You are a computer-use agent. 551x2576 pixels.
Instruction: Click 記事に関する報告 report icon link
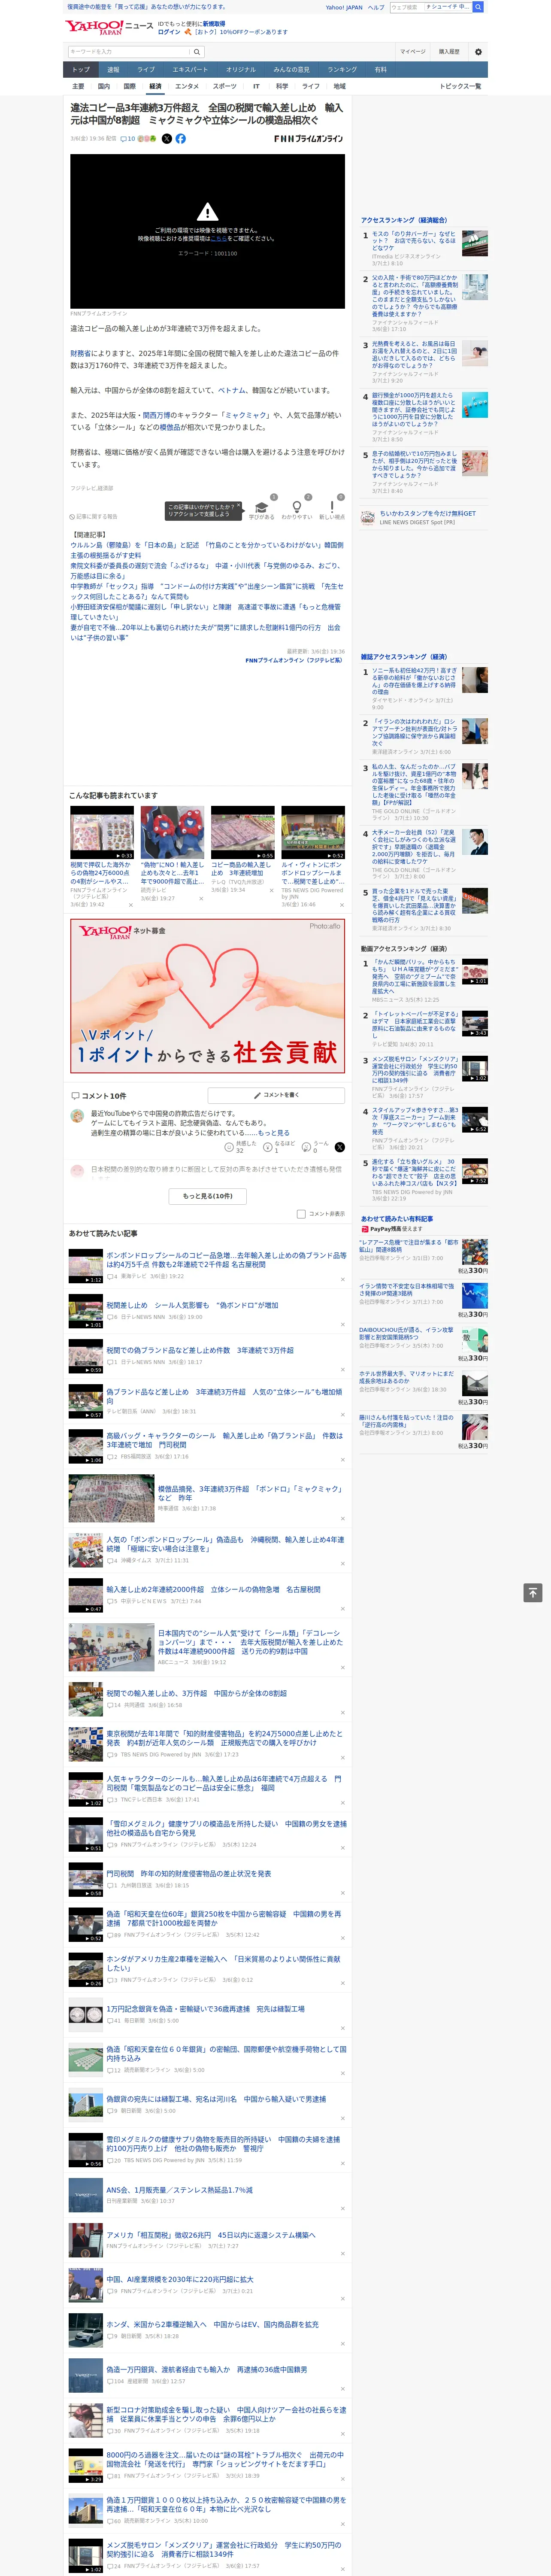click(x=93, y=517)
